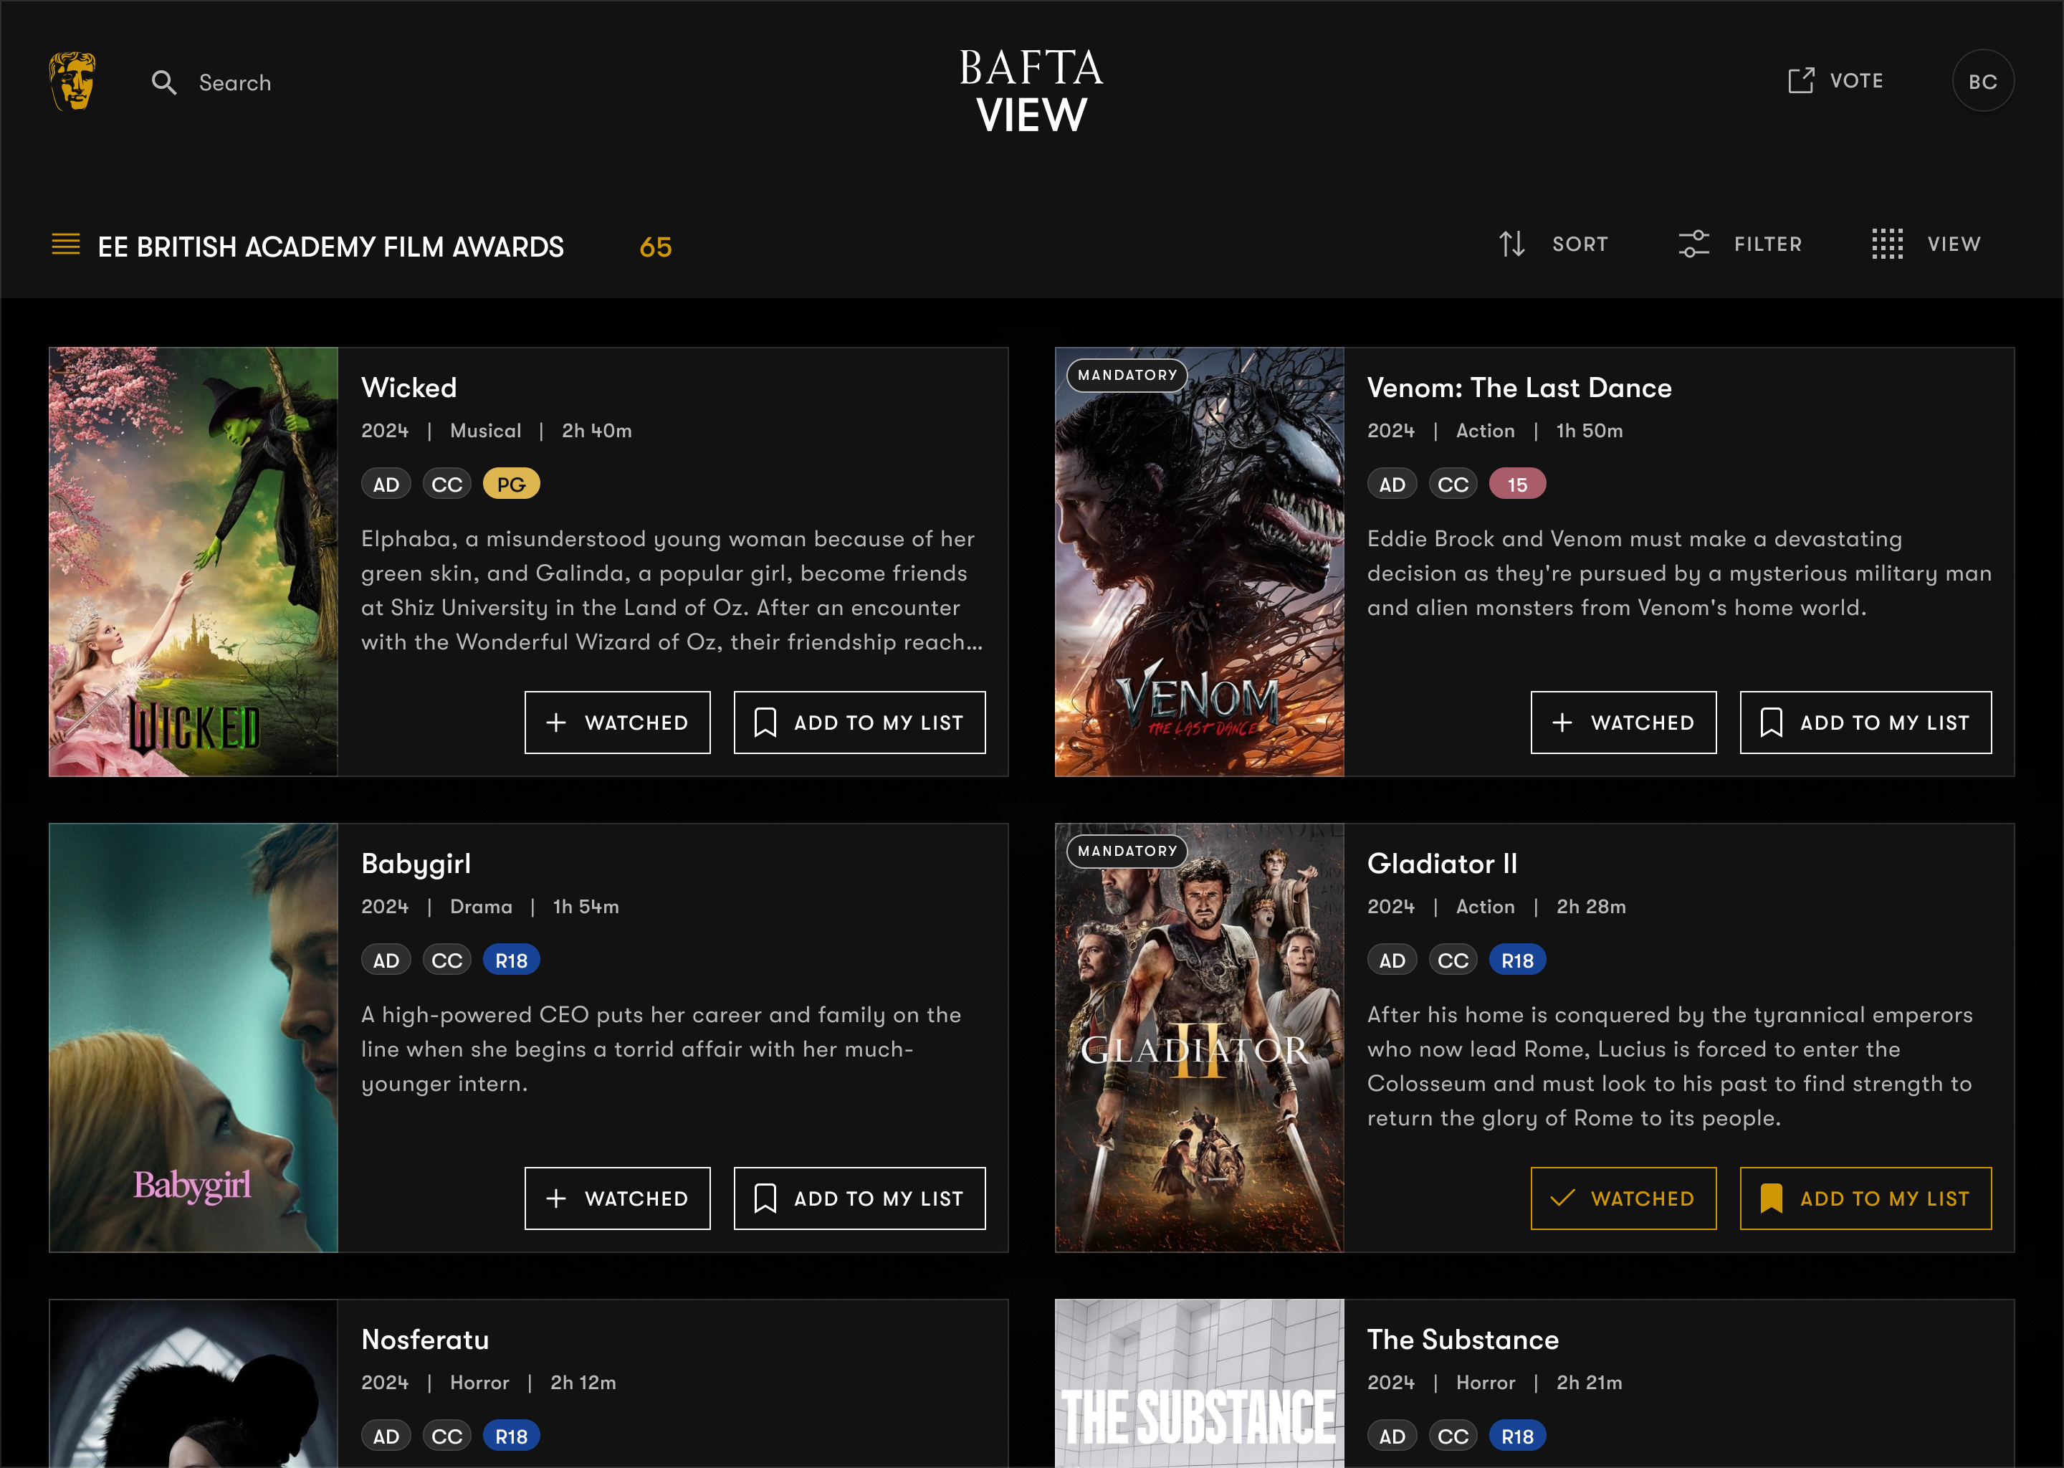Mark Venom: The Last Dance as watched
Viewport: 2064px width, 1468px height.
coord(1623,723)
